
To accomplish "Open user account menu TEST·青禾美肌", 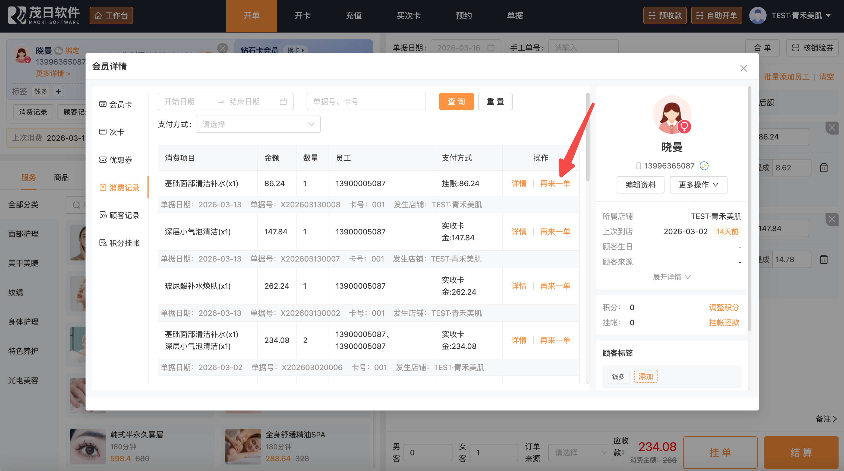I will point(796,16).
